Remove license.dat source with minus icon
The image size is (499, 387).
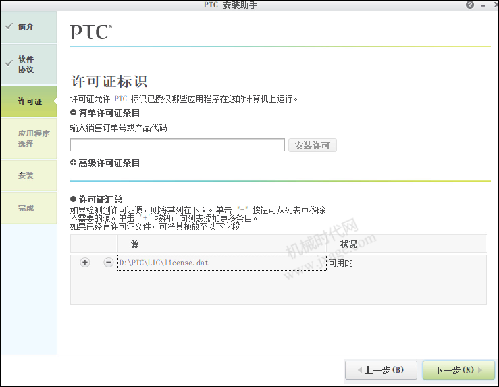[x=109, y=263]
